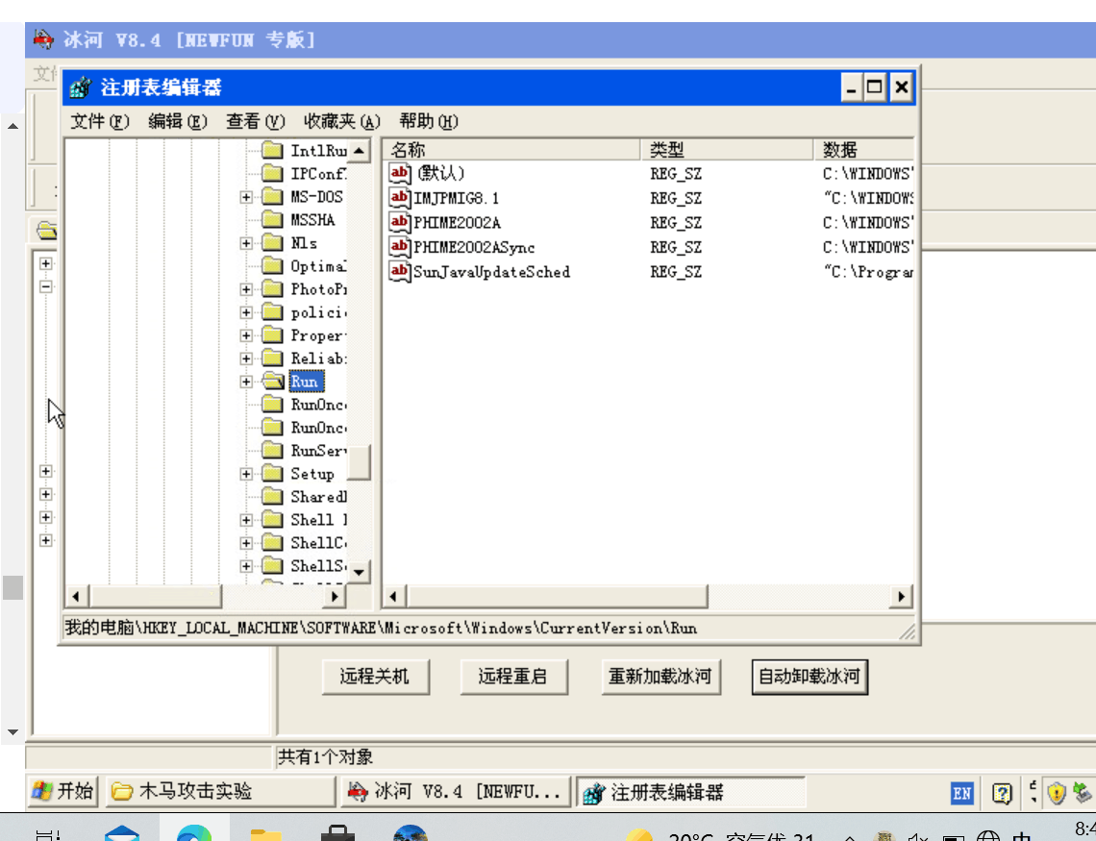Image resolution: width=1096 pixels, height=841 pixels.
Task: Open the 收藏夹(A) menu
Action: click(342, 121)
